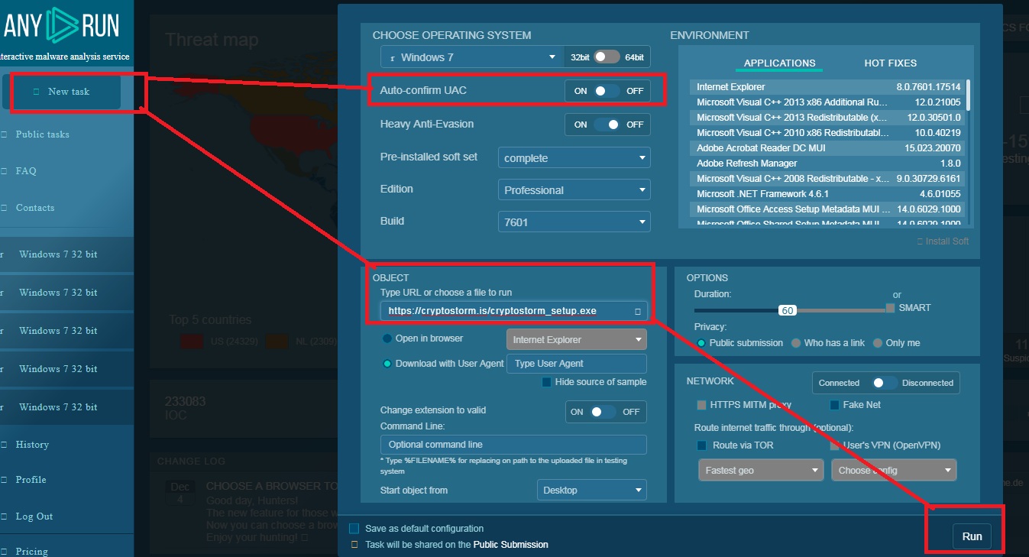
Task: Open the Profile sidebar item
Action: click(x=31, y=480)
